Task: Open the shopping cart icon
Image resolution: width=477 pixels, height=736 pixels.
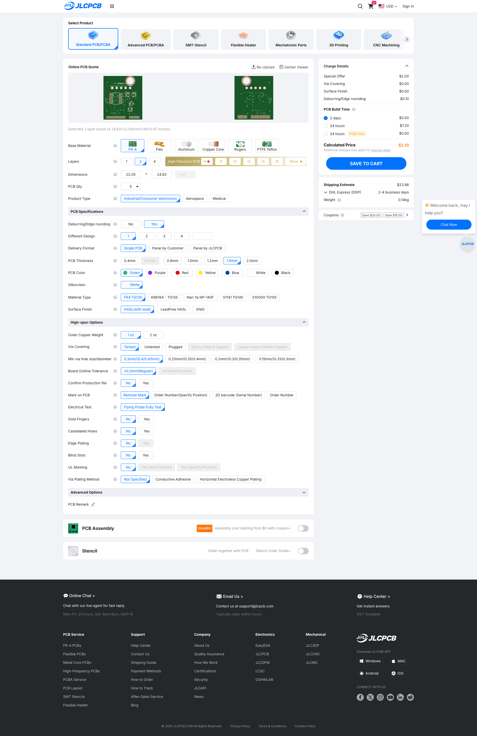Action: click(371, 6)
